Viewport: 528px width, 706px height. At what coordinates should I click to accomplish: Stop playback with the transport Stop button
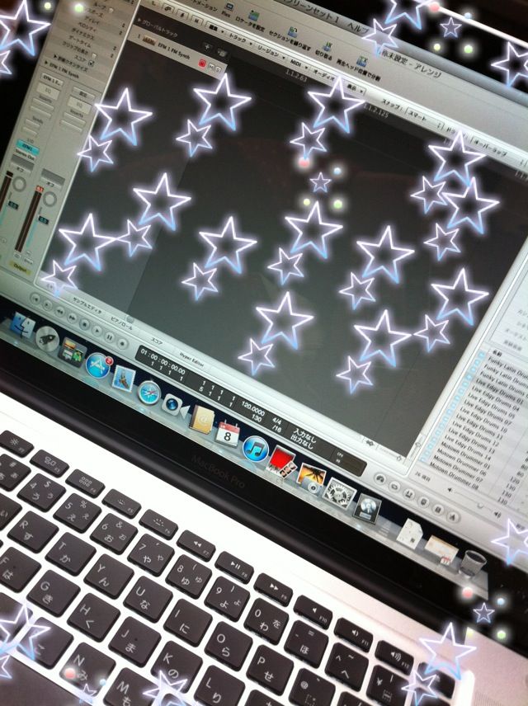click(85, 325)
